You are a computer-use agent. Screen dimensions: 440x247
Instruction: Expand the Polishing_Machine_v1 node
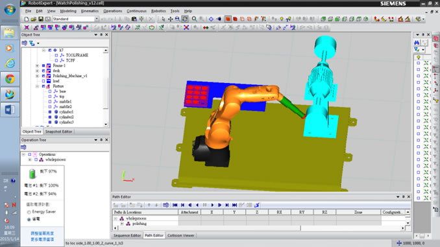[37, 76]
